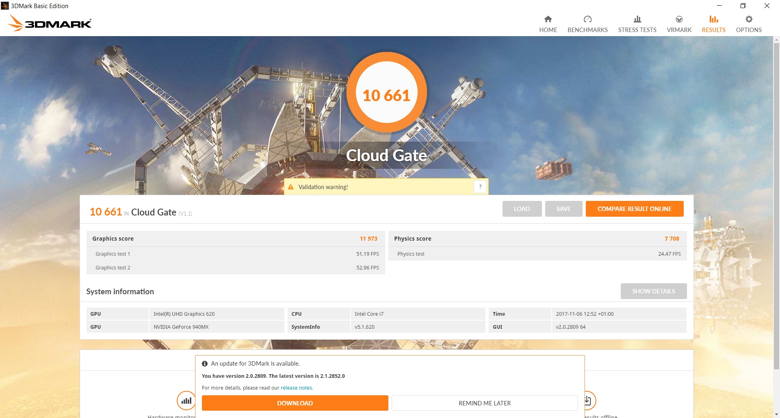Click the Graphics score value 11 973
Viewport: 780px width, 418px height.
click(x=368, y=239)
